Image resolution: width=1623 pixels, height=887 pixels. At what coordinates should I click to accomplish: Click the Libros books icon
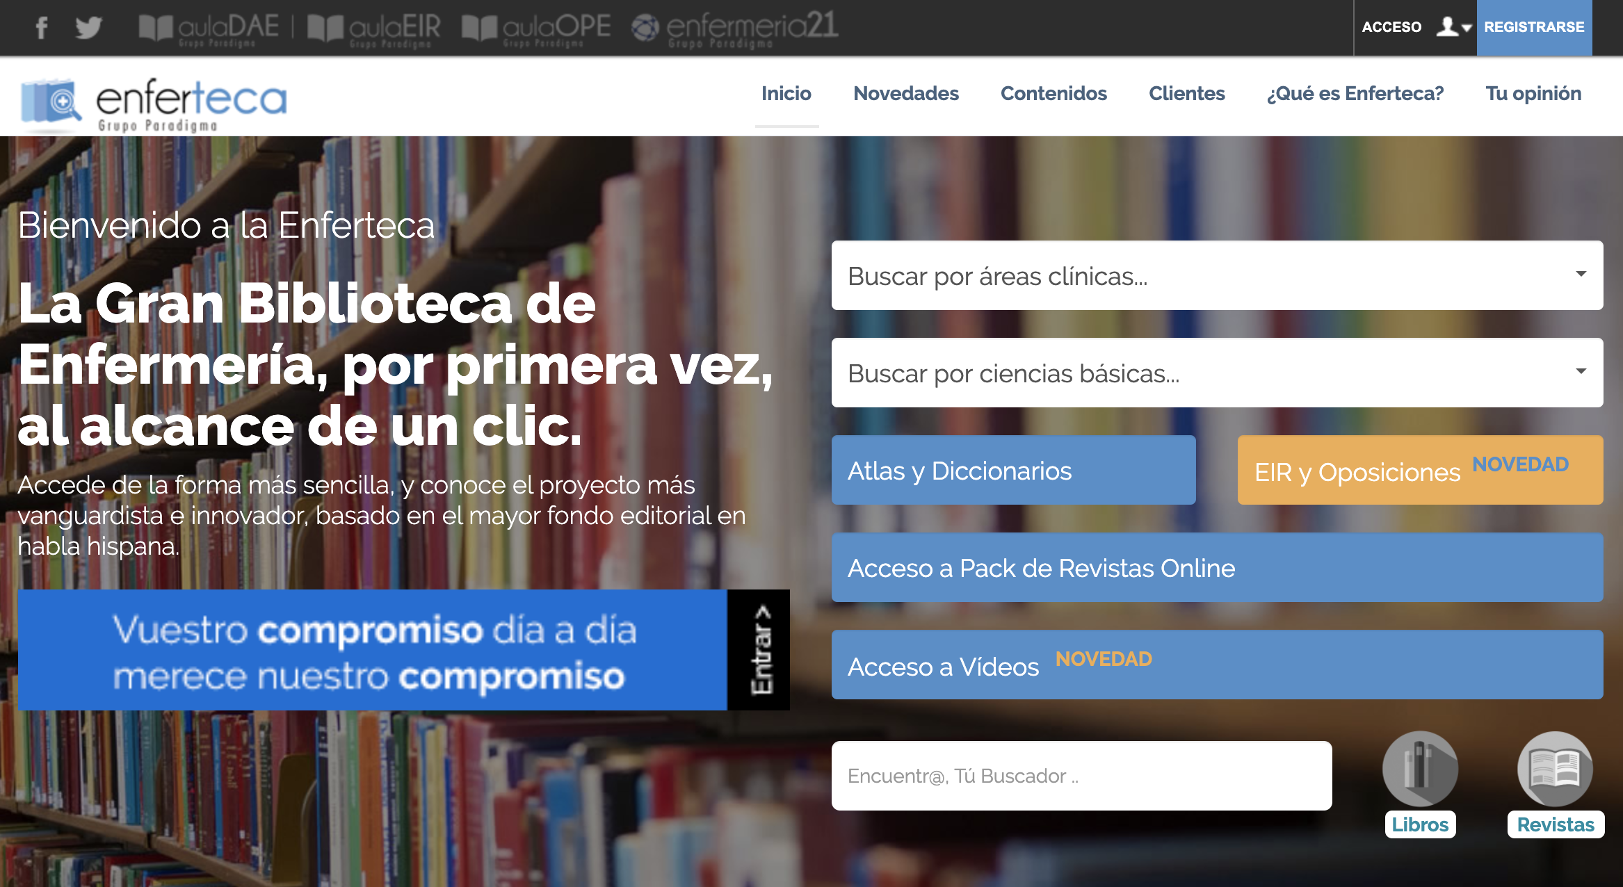click(1420, 769)
